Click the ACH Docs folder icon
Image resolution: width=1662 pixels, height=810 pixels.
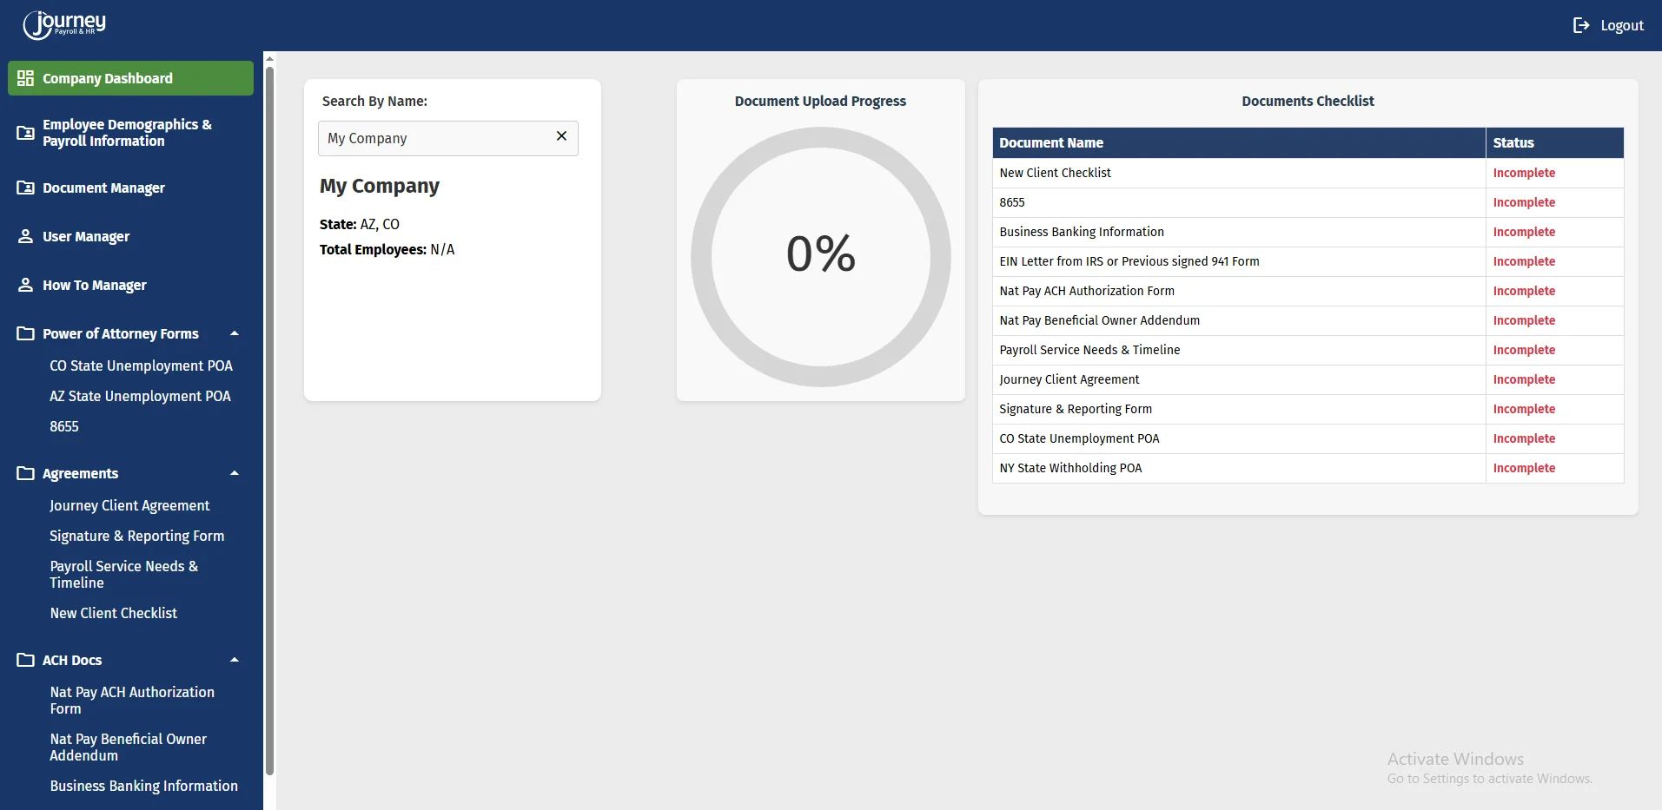tap(25, 660)
